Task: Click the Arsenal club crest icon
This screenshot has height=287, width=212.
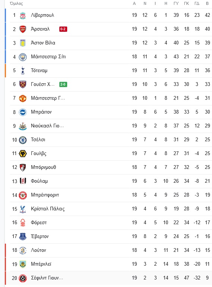Action: coord(23,29)
